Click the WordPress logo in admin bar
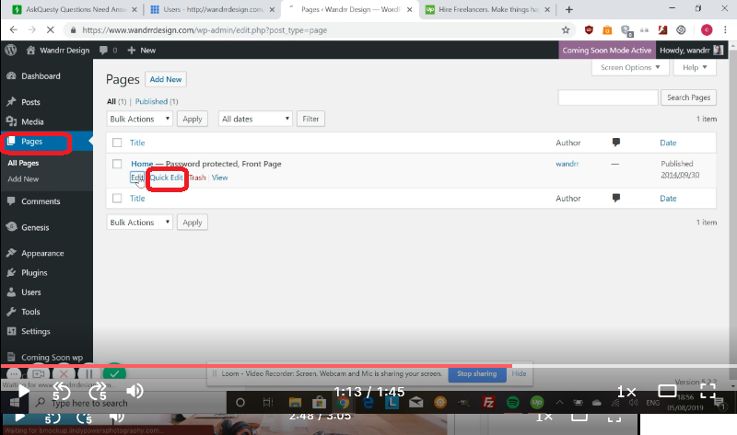Screen dimensions: 737x435 coord(10,50)
